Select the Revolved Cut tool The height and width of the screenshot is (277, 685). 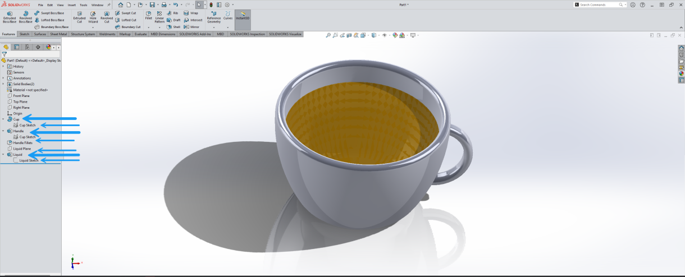[x=107, y=17]
